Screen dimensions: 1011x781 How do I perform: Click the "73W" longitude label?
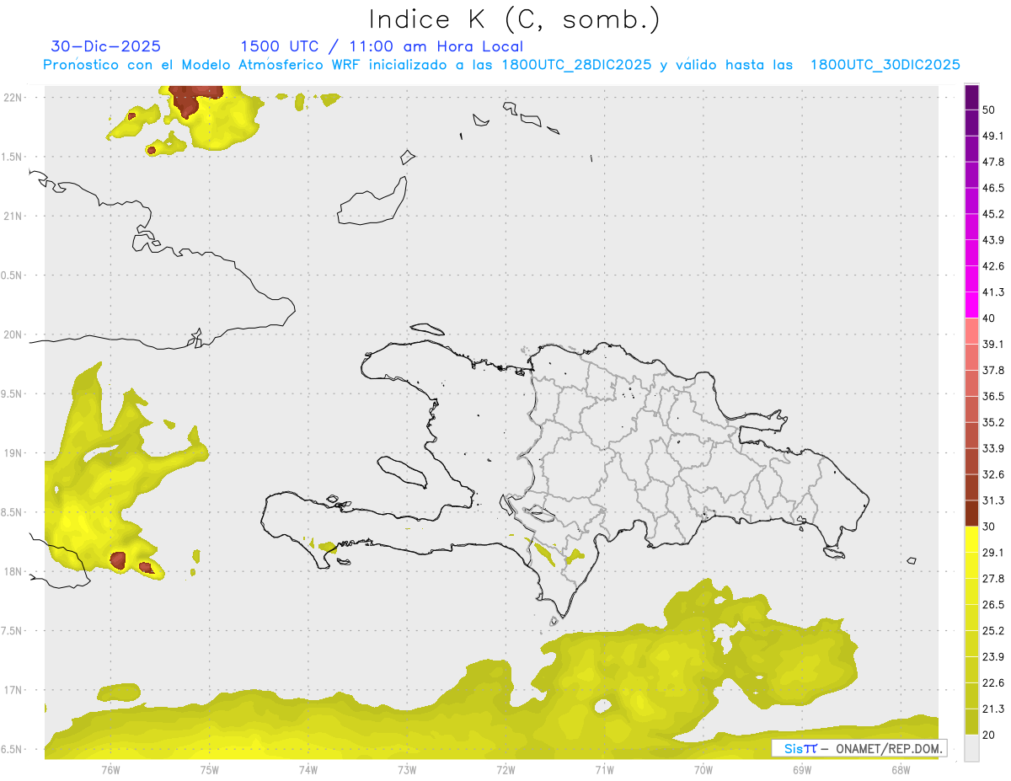[407, 770]
